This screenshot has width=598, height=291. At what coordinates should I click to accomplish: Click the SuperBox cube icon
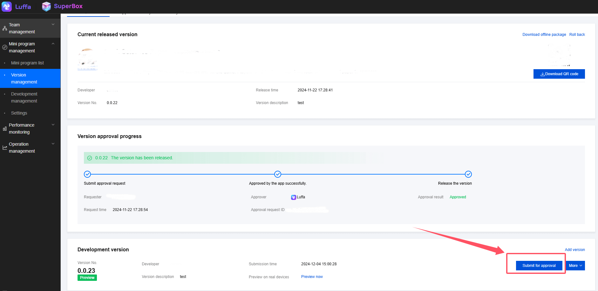click(46, 6)
